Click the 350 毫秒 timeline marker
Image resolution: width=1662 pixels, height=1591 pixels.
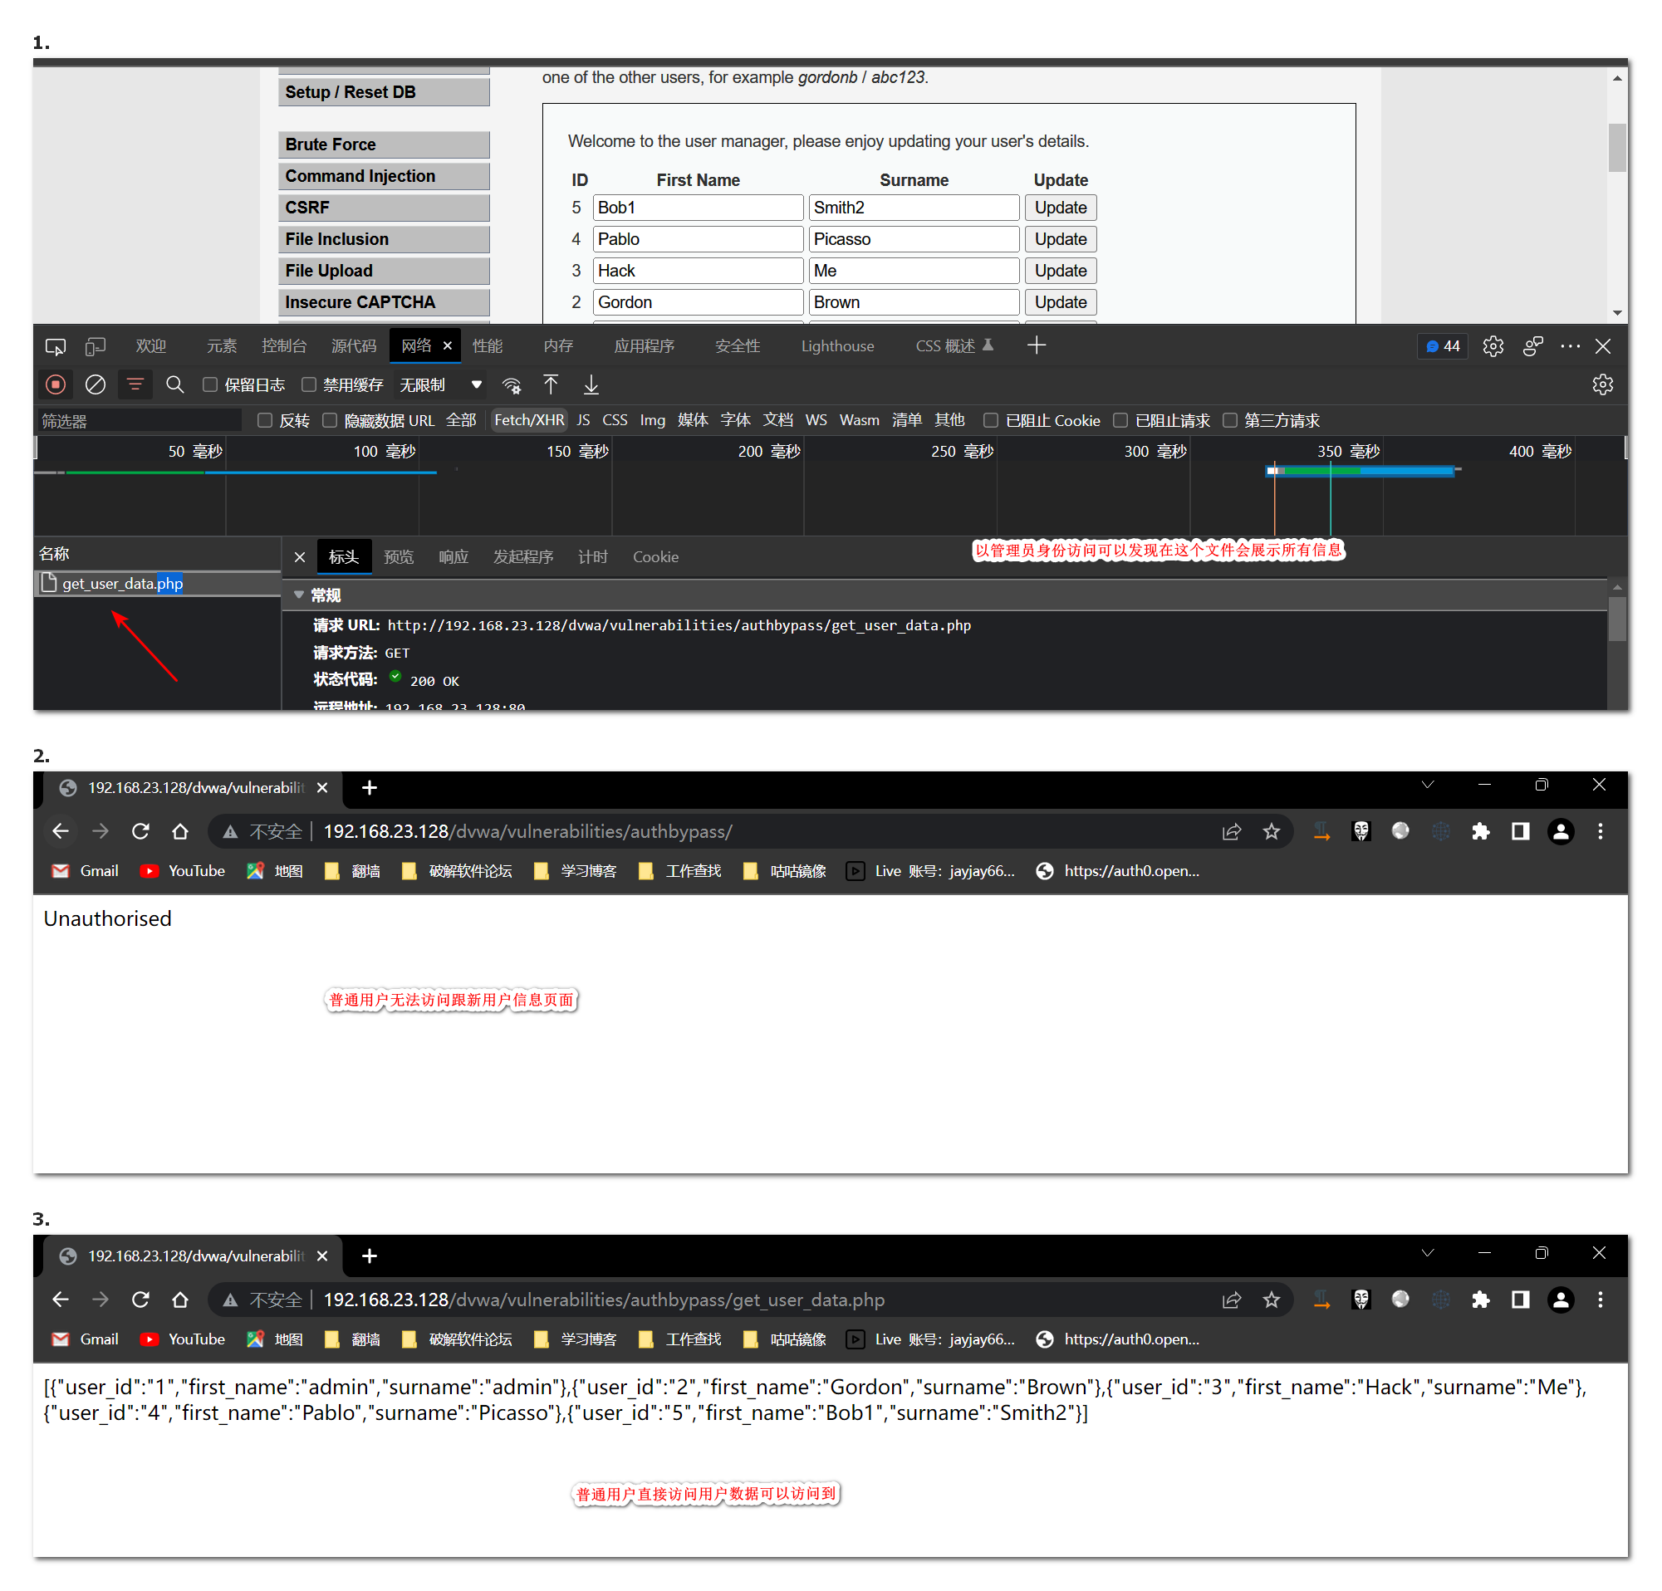[1347, 452]
